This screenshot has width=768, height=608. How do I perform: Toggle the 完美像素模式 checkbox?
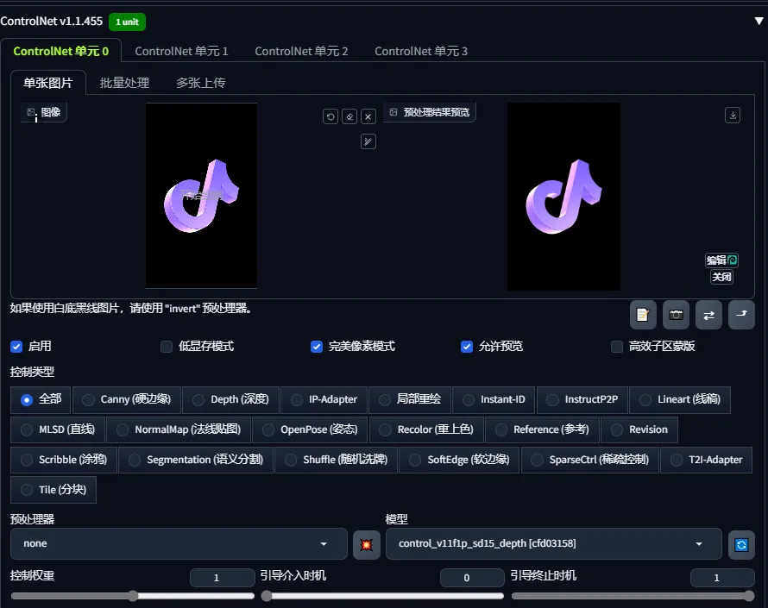click(317, 347)
